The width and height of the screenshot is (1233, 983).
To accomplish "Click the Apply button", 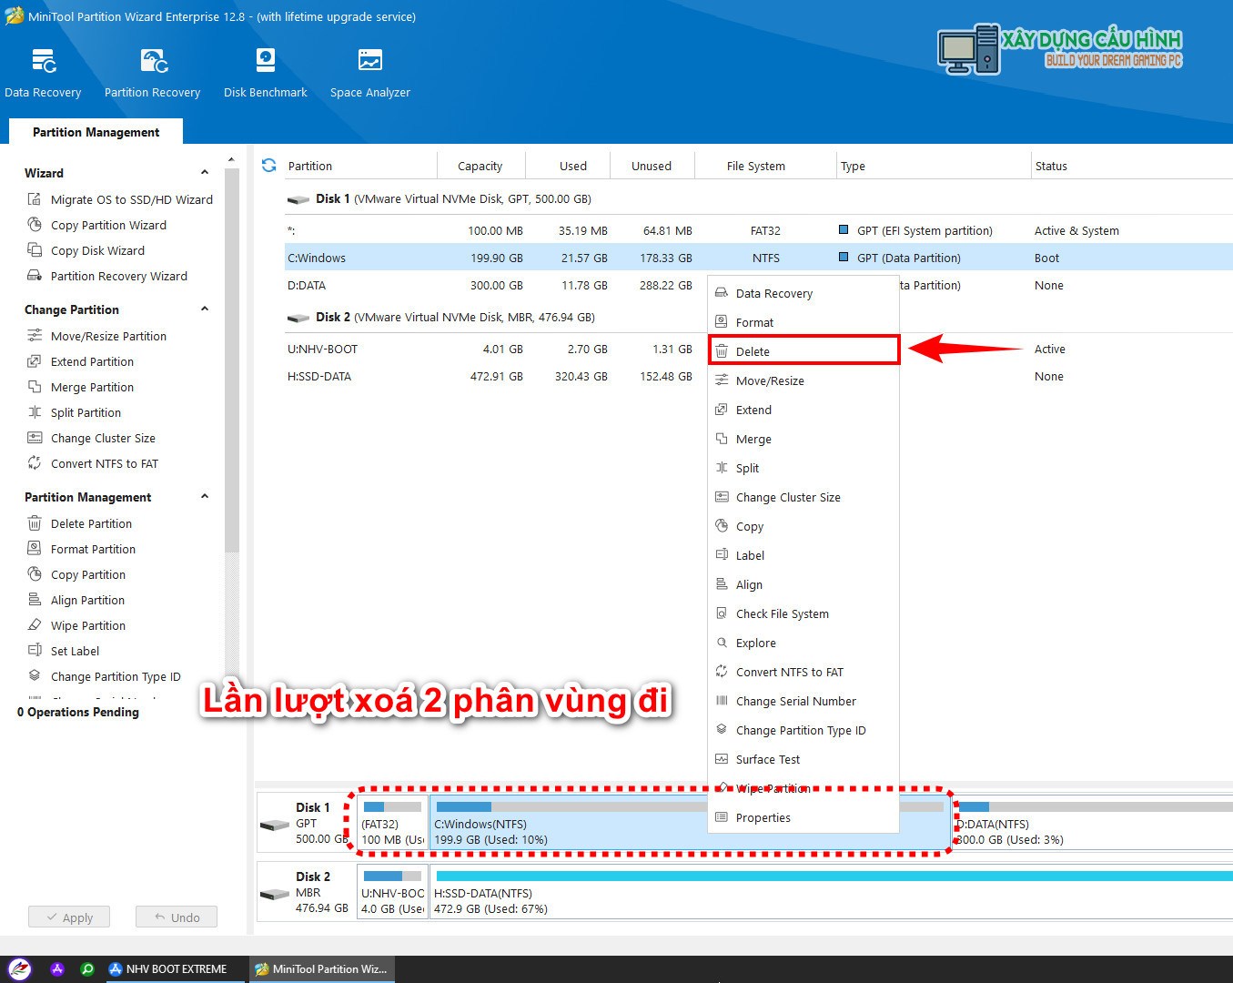I will point(68,917).
